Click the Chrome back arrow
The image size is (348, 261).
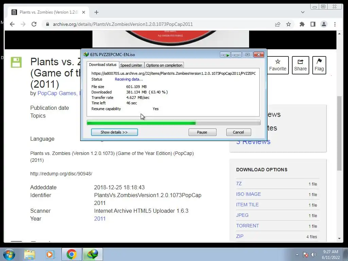point(12,24)
